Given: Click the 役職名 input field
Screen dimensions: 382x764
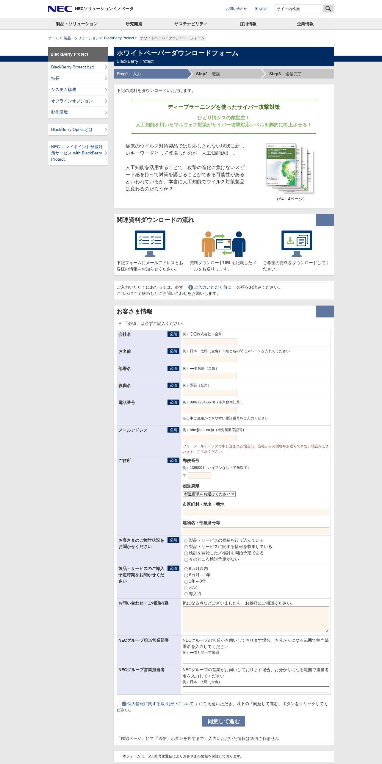Looking at the screenshot, I should coord(209,393).
